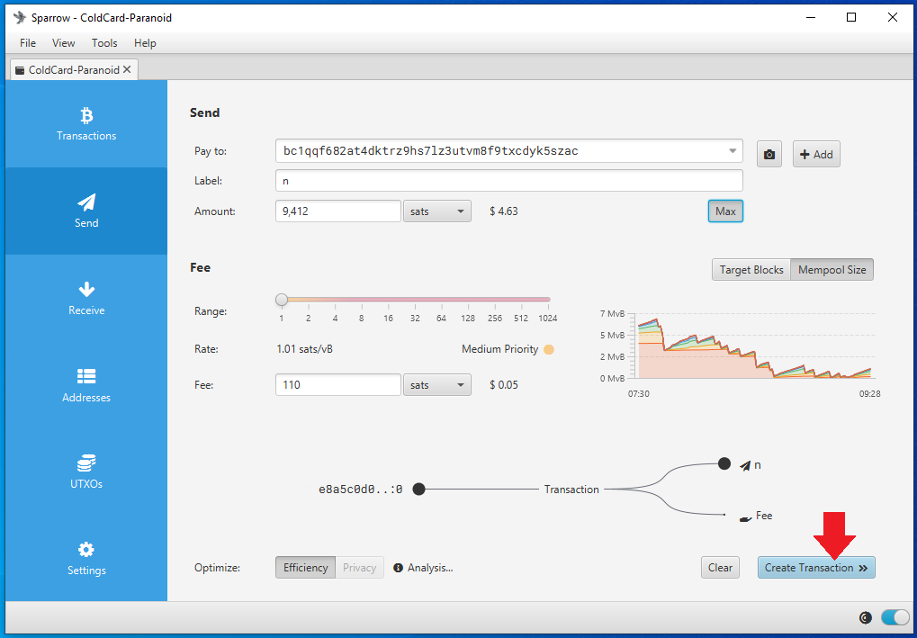Open the Amount unit sats dropdown
917x638 pixels.
click(436, 211)
